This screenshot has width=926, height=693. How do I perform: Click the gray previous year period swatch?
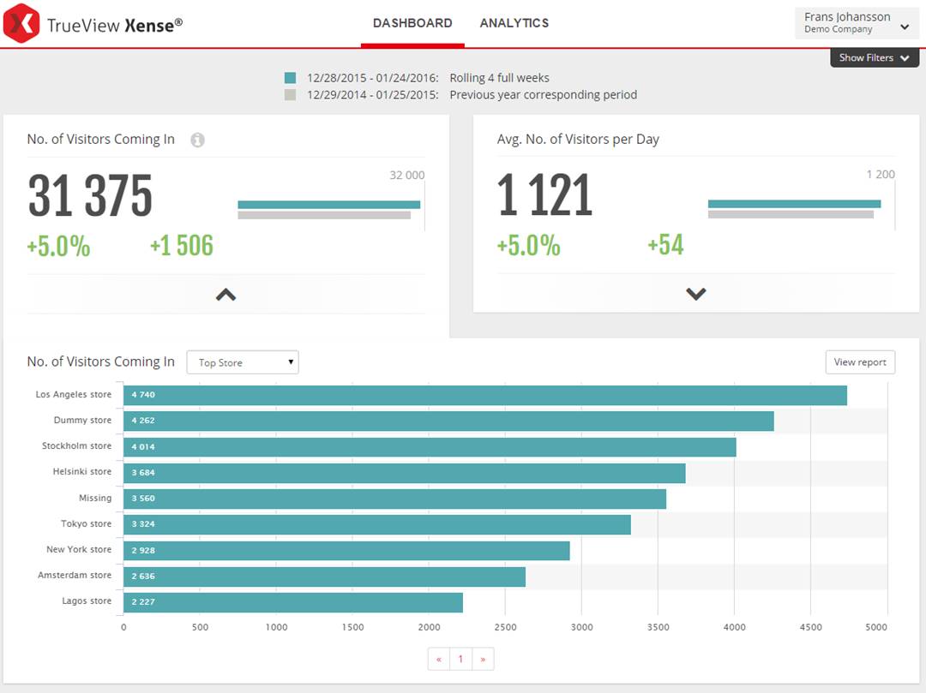pyautogui.click(x=290, y=95)
